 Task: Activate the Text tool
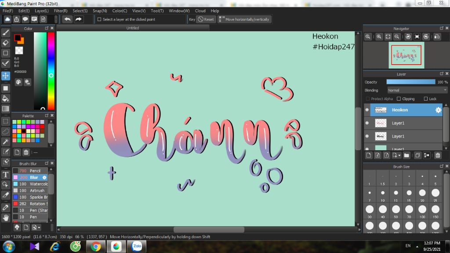coord(5,175)
